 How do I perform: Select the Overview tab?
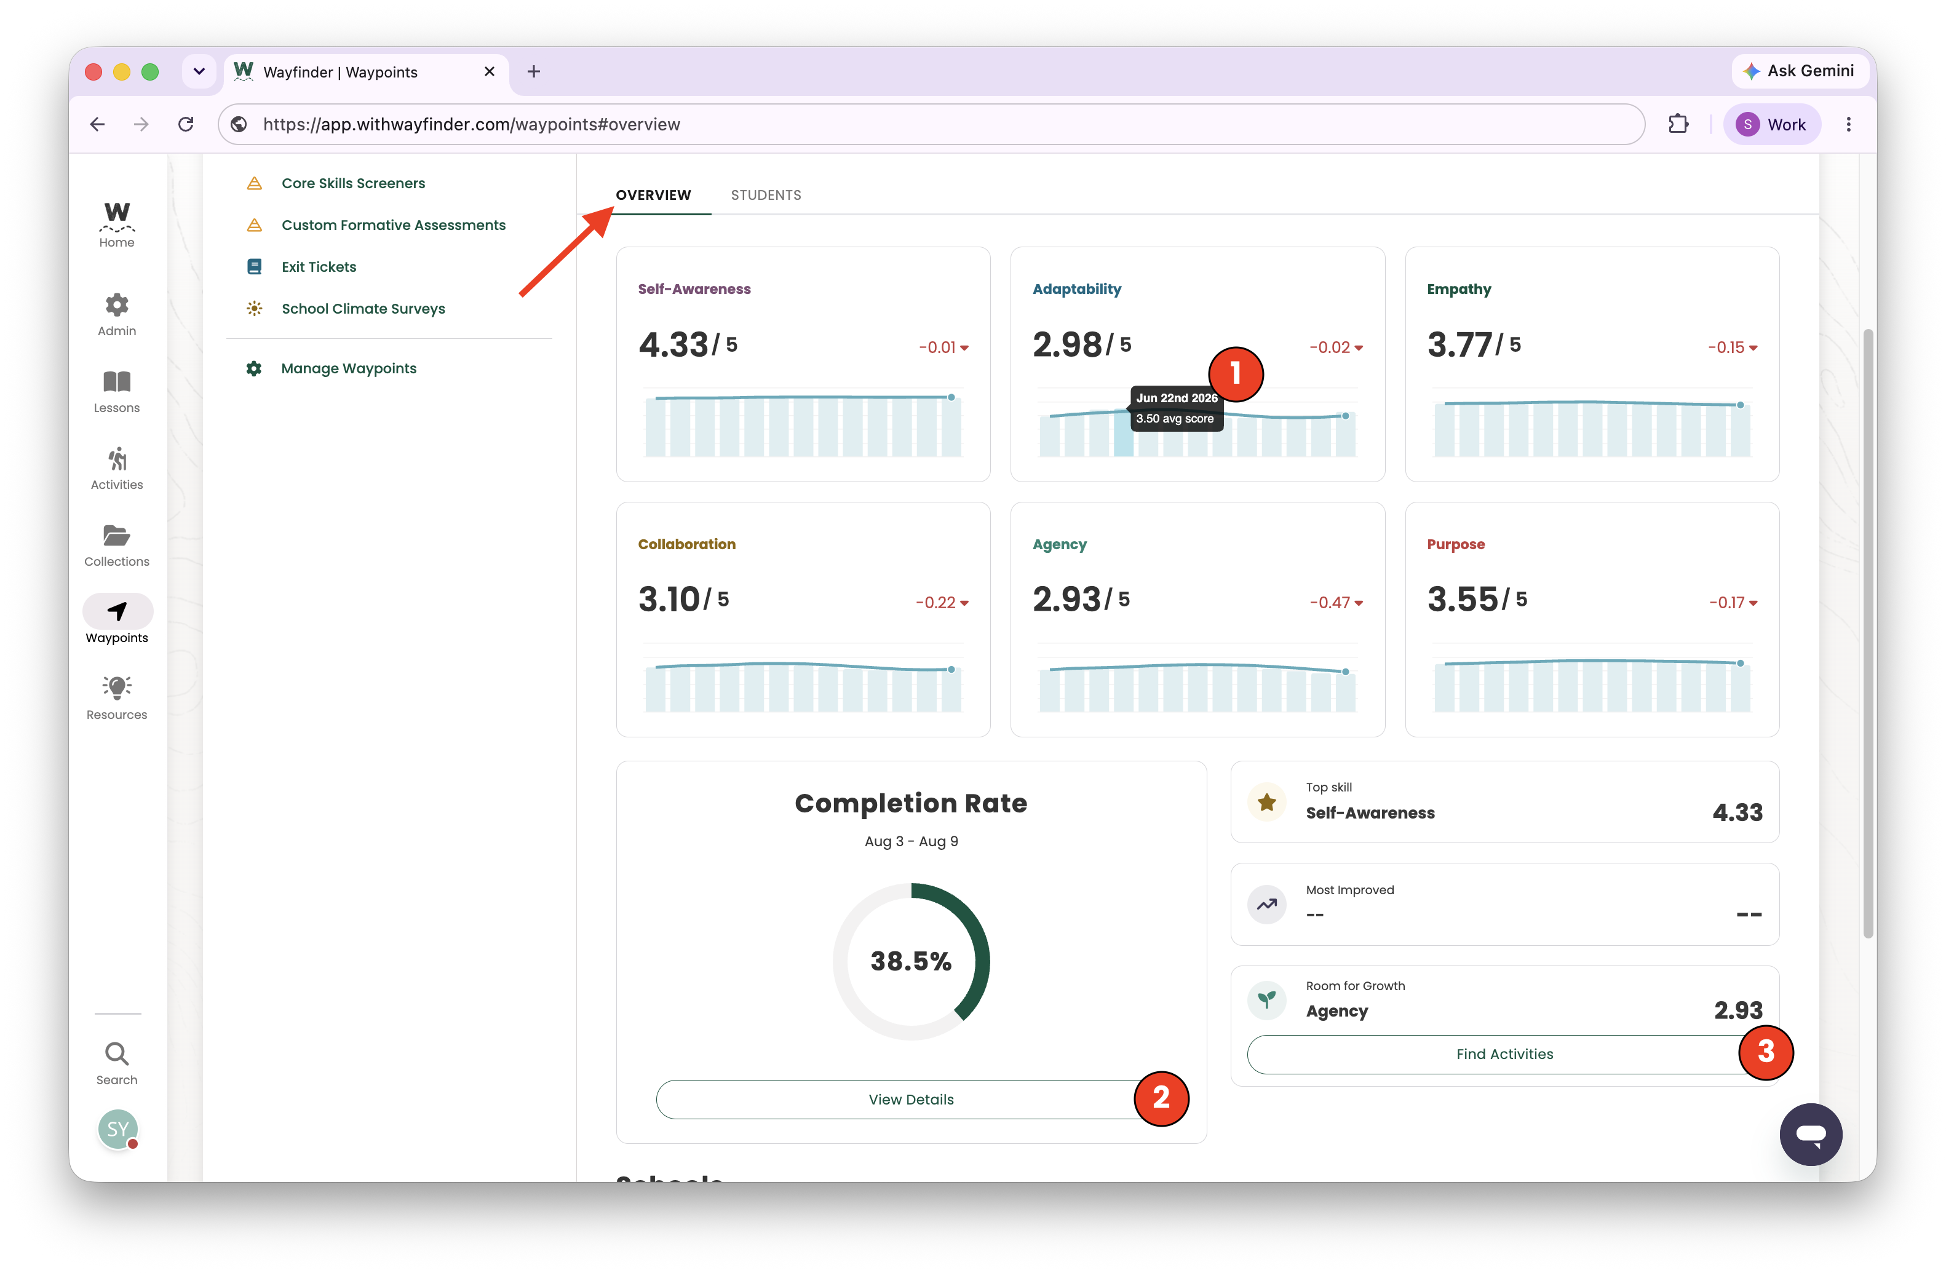(x=653, y=194)
